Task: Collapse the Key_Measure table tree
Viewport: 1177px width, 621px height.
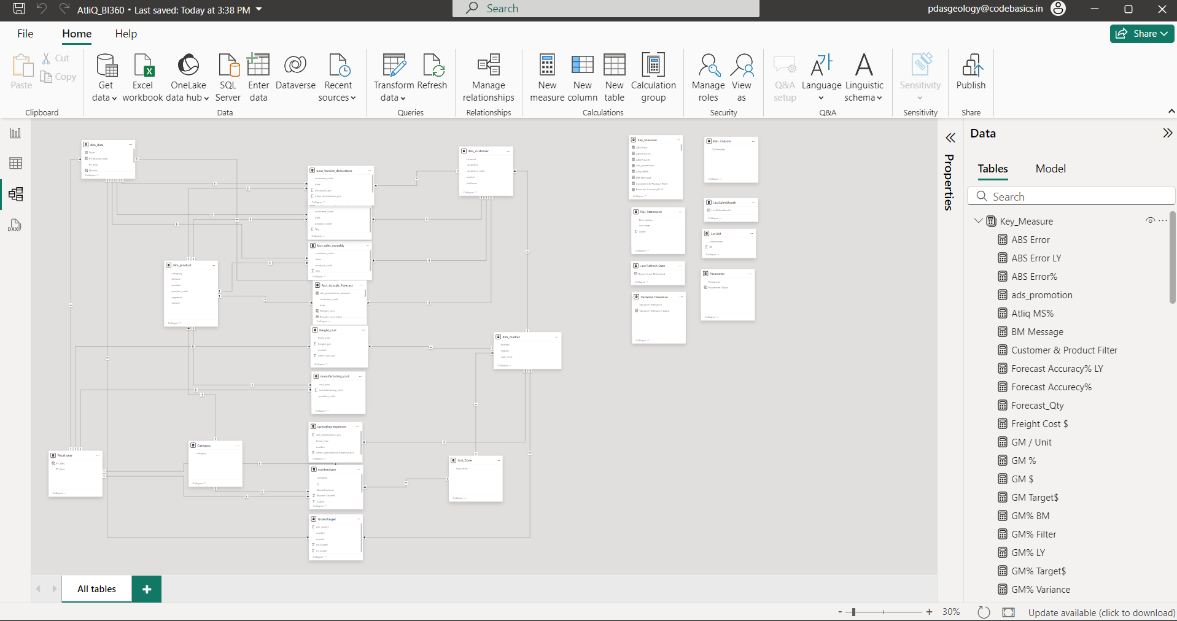Action: pyautogui.click(x=978, y=221)
